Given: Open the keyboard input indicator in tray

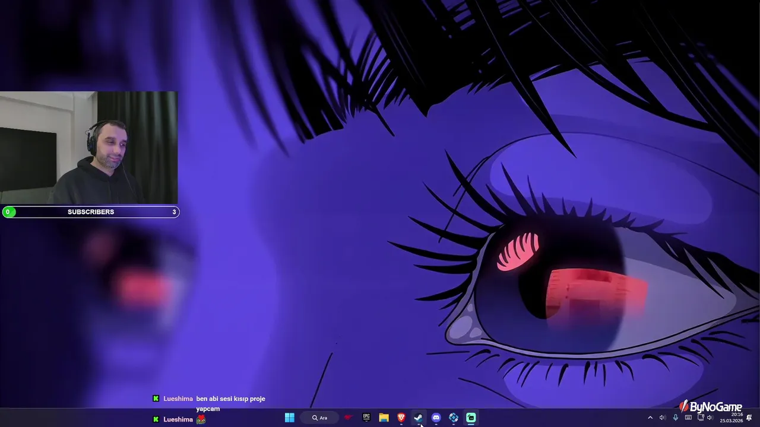Looking at the screenshot, I should [688, 418].
